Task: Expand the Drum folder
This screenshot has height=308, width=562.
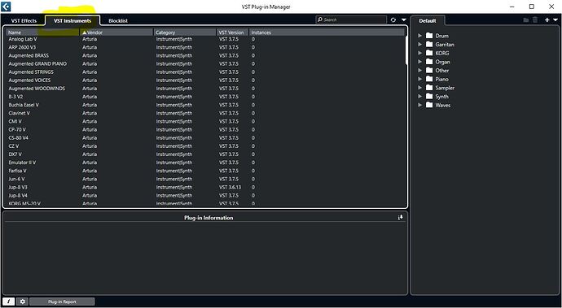Action: coord(419,36)
